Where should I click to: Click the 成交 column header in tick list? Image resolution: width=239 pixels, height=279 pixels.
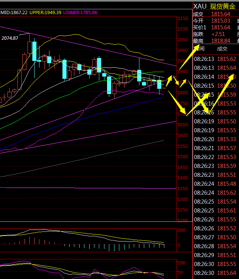tap(222, 49)
